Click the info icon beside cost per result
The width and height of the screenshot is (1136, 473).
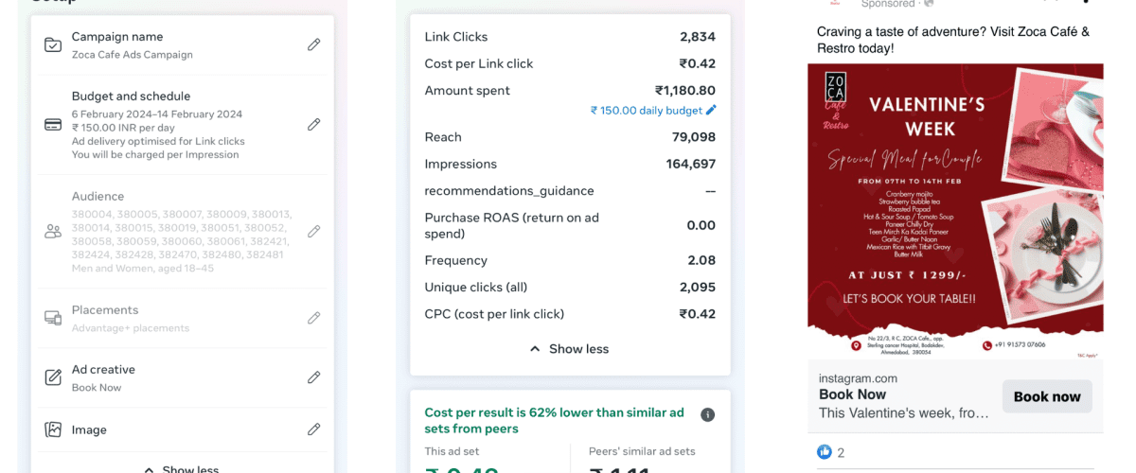click(x=707, y=414)
